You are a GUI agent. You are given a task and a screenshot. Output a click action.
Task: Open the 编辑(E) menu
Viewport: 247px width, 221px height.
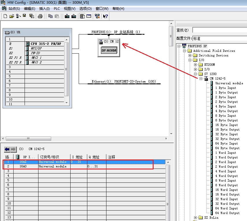tap(30, 8)
